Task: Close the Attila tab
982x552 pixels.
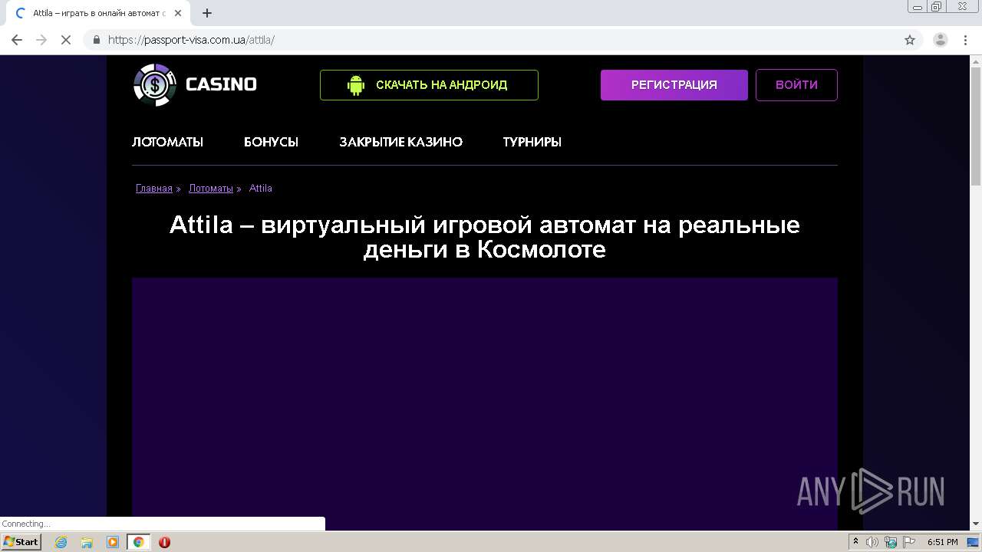Action: pyautogui.click(x=178, y=13)
